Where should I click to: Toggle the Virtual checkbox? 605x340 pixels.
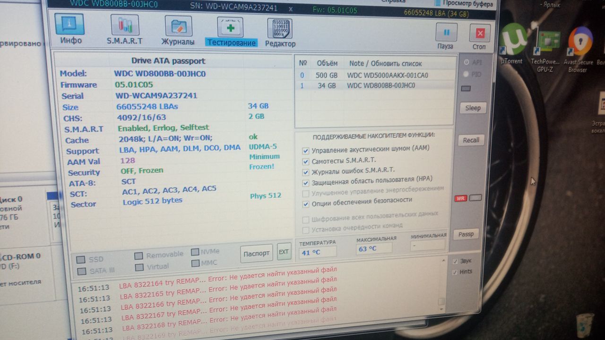(138, 267)
